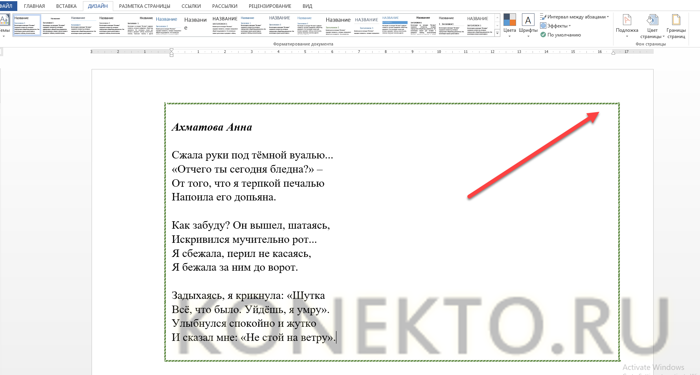Switch to the ГЛАВНАЯ tab
700x375 pixels.
(34, 6)
